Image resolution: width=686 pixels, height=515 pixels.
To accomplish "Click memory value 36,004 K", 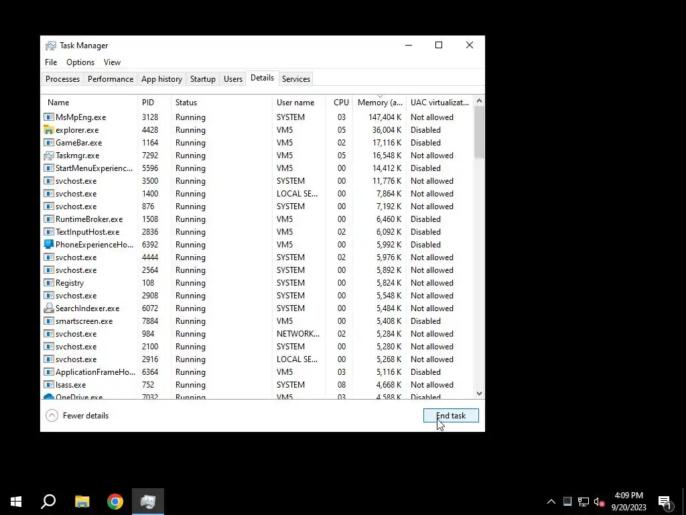I will tap(387, 130).
